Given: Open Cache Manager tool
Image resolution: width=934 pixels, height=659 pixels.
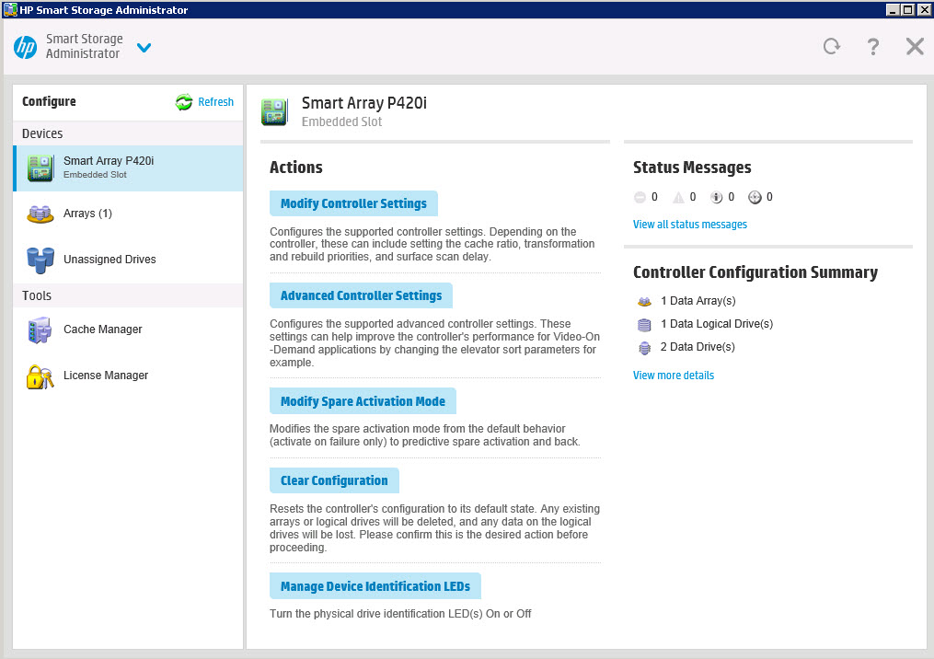Looking at the screenshot, I should click(x=128, y=329).
